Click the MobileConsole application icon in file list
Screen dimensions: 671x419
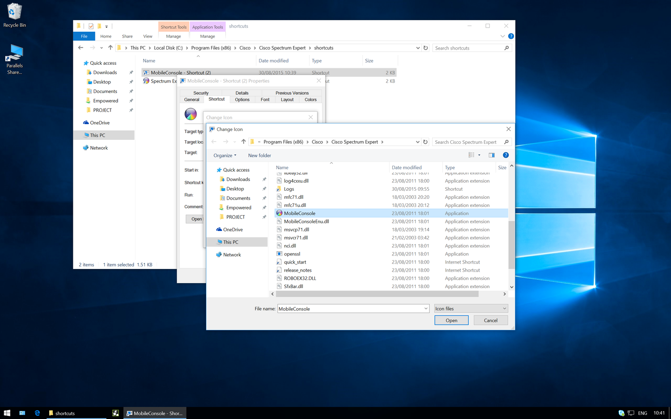(x=279, y=214)
